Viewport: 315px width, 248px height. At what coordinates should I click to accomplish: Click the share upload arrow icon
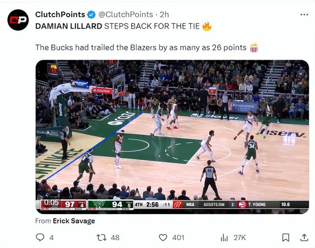pos(304,237)
